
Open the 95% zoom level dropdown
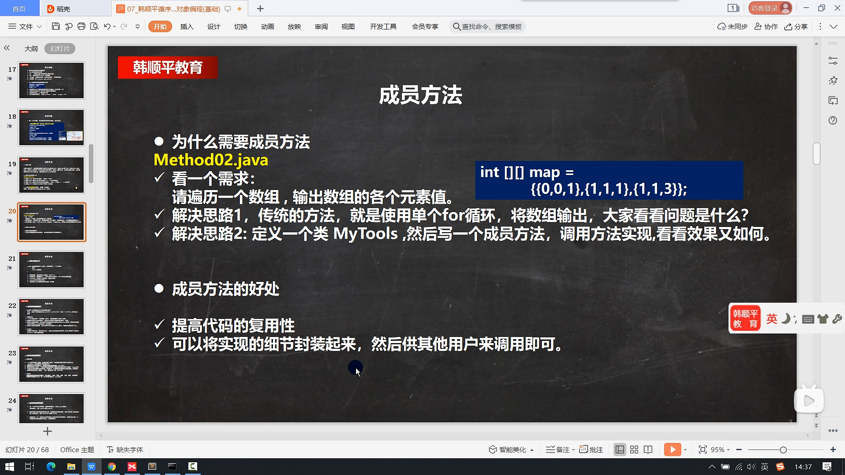coord(720,449)
